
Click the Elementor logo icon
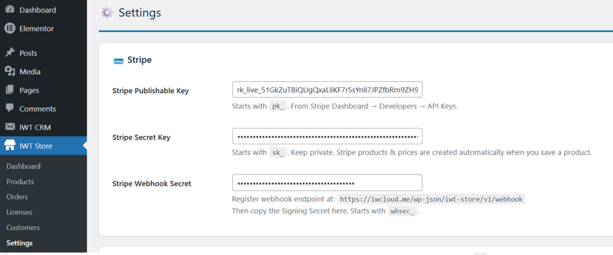pyautogui.click(x=10, y=28)
